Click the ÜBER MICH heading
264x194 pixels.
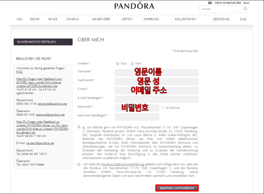coord(91,39)
